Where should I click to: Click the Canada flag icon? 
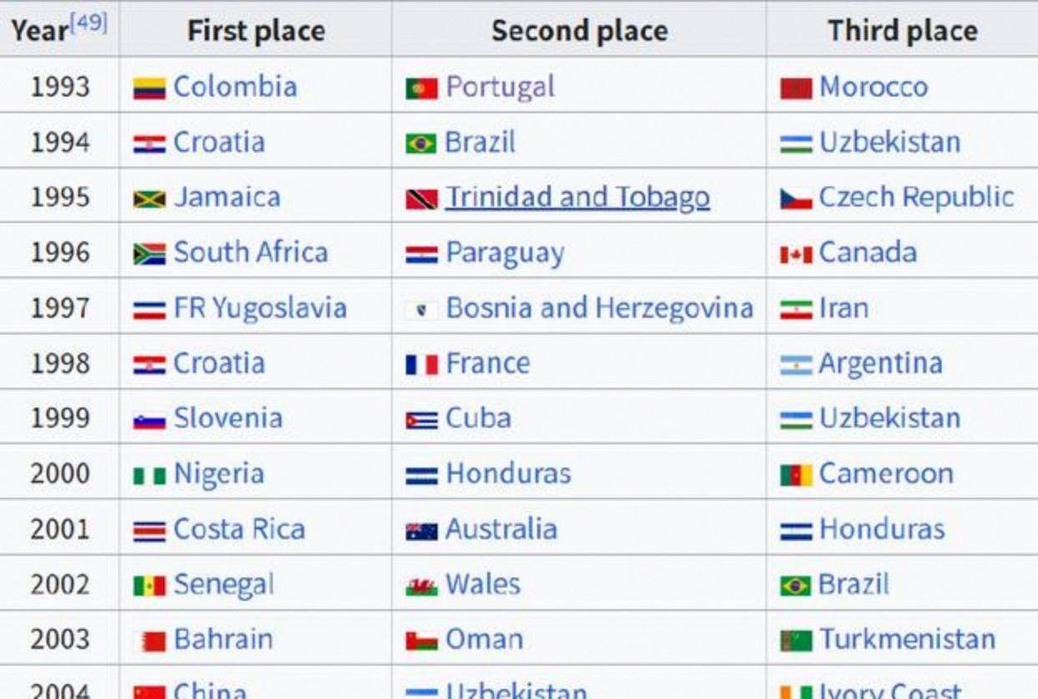[x=796, y=254]
